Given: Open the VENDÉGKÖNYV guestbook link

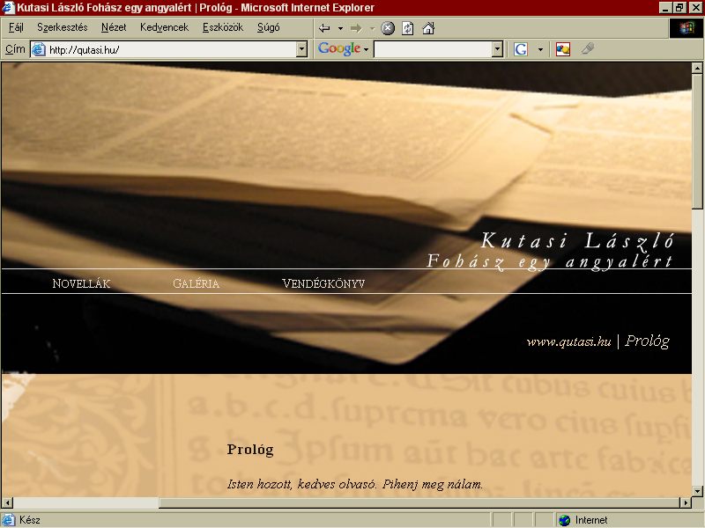Looking at the screenshot, I should click(323, 283).
